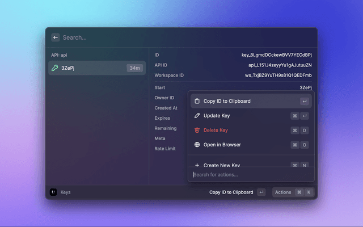Click the key icon next to 3ZePj
Viewport: 363px width, 227px height.
coord(55,68)
